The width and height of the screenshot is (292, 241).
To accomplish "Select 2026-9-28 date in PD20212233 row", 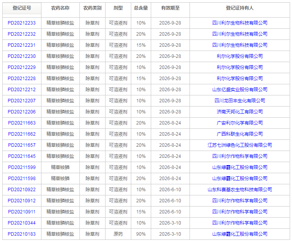I will [x=170, y=23].
